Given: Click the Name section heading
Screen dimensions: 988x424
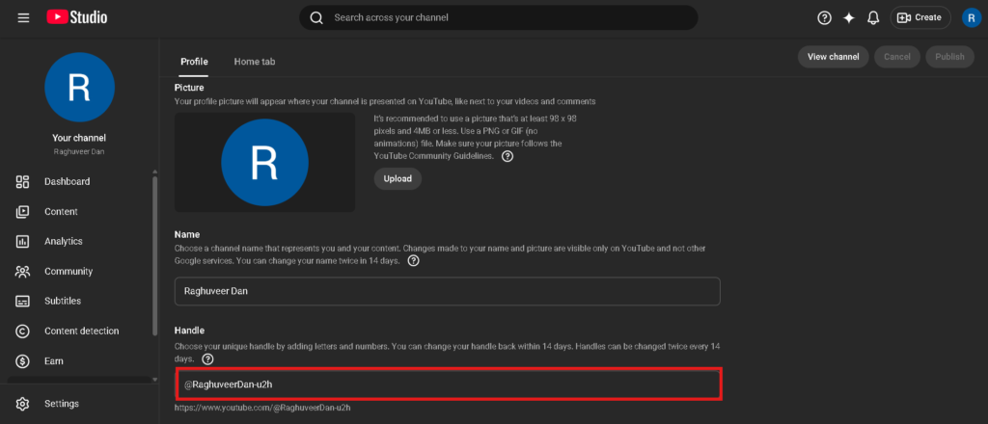Looking at the screenshot, I should tap(187, 234).
